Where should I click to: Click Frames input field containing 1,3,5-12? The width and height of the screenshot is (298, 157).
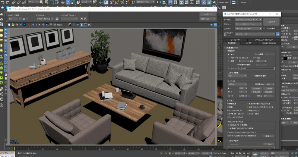tap(256, 68)
